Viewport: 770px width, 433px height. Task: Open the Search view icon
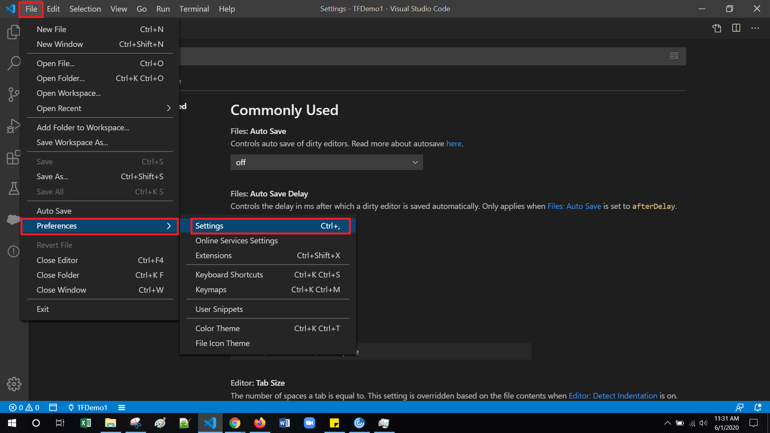(13, 63)
